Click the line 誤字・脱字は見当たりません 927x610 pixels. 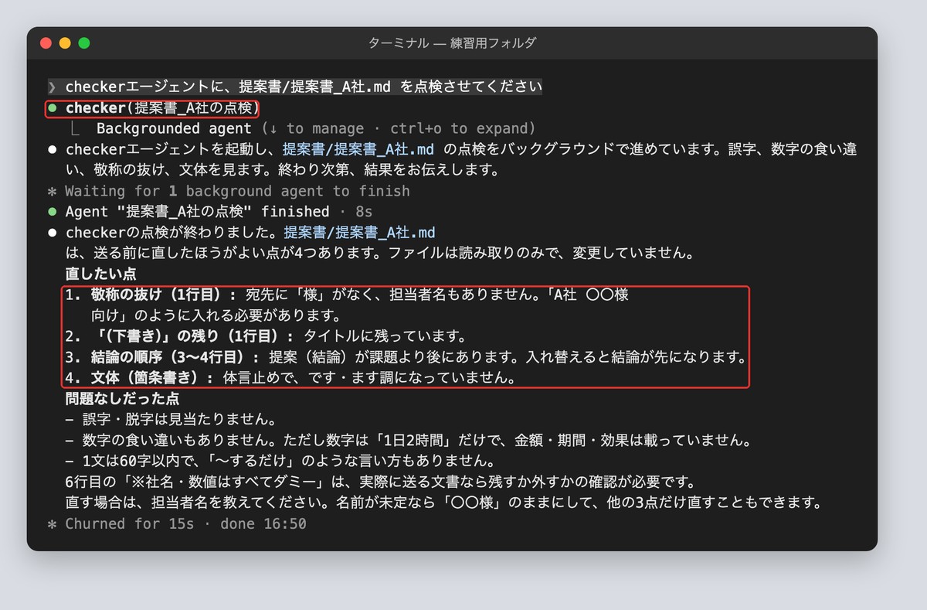171,420
